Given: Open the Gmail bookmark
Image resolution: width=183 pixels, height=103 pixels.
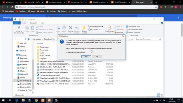Looking at the screenshot, I should pos(41,11).
